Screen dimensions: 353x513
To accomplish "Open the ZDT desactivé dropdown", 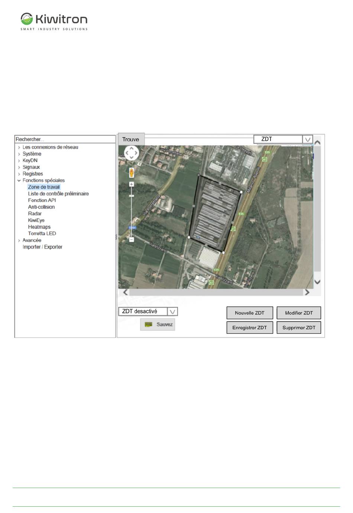I will click(x=172, y=312).
